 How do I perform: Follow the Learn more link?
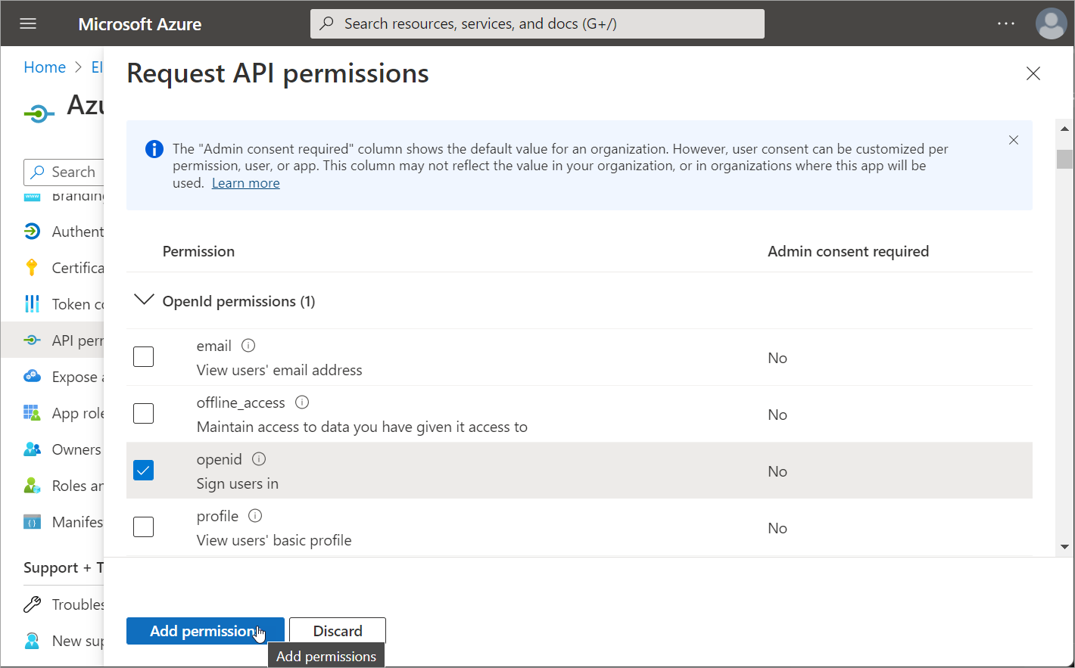pyautogui.click(x=245, y=182)
